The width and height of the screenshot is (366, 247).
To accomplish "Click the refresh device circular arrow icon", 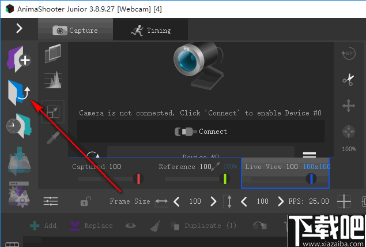I will pos(93,155).
